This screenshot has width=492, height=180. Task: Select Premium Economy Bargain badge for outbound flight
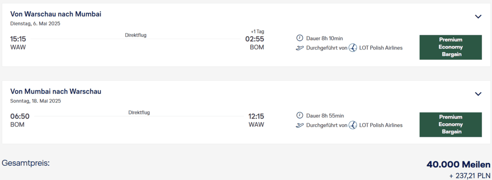(450, 47)
